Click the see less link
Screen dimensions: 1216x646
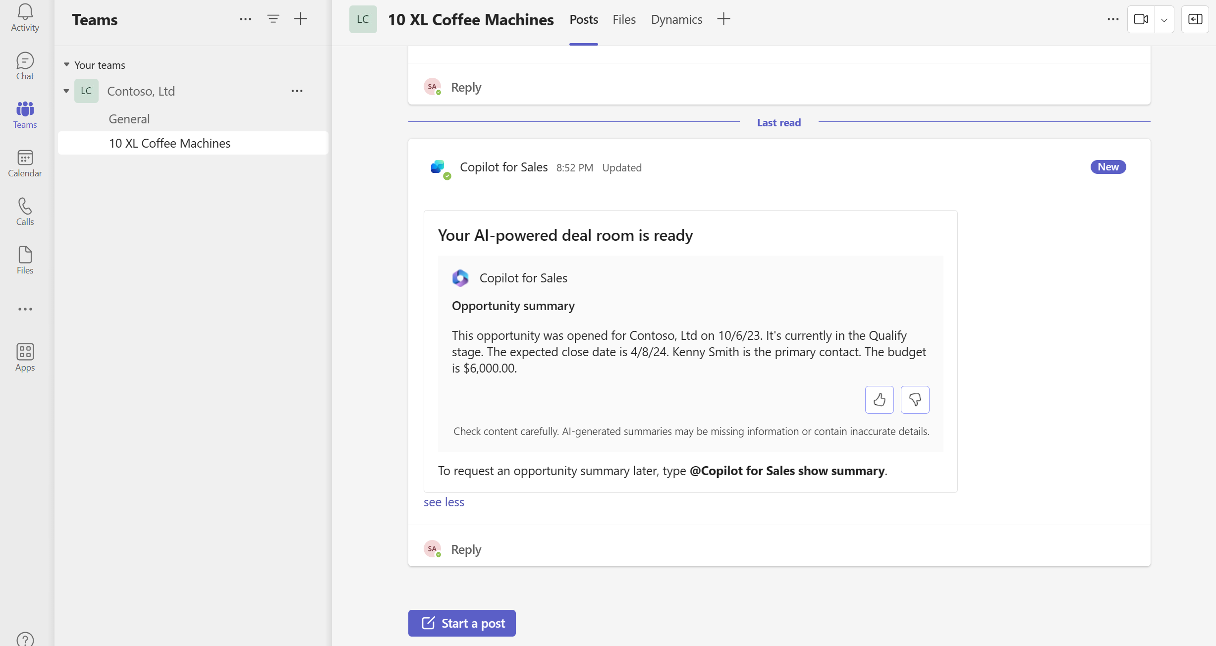(445, 501)
